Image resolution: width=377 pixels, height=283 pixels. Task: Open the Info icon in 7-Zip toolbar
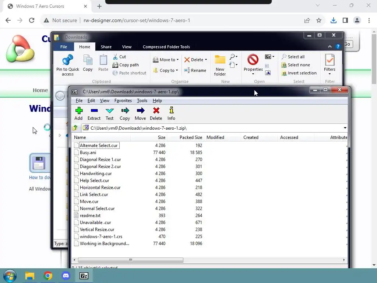pyautogui.click(x=171, y=113)
